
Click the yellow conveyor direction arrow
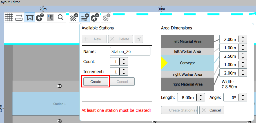[164, 63]
